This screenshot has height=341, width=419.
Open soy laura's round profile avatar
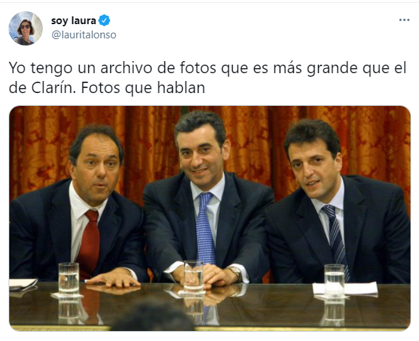[26, 28]
